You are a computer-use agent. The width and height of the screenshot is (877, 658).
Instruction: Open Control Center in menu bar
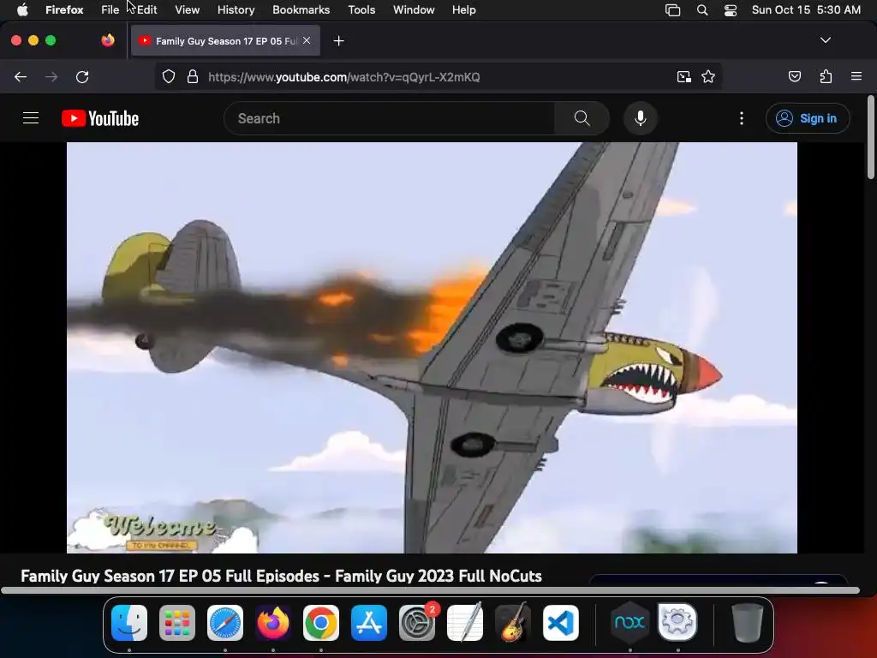[x=731, y=9]
